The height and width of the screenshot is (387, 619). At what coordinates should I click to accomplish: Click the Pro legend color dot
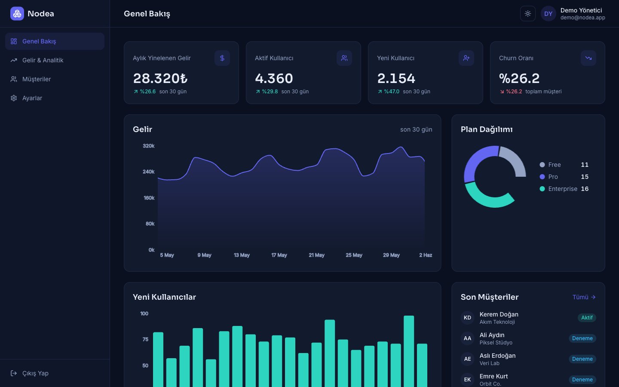click(542, 177)
